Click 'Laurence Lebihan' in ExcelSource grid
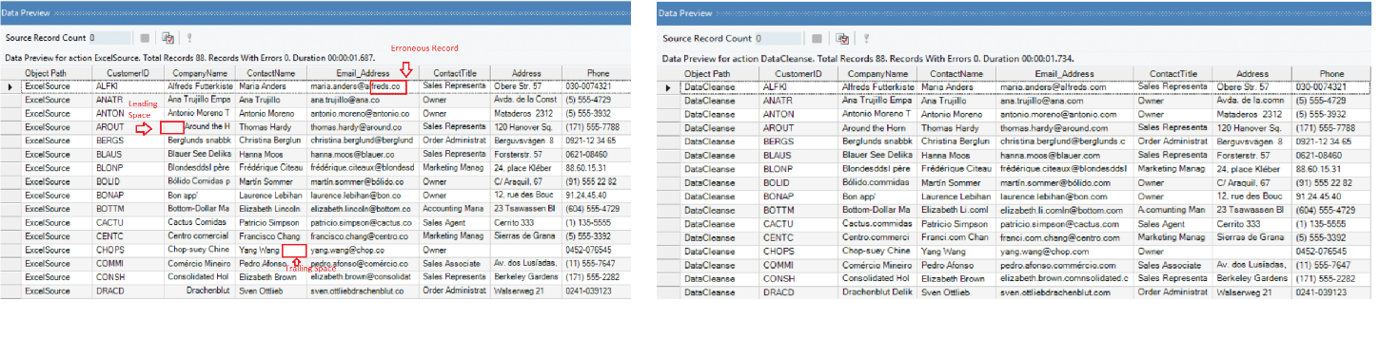This screenshot has width=1399, height=357. (269, 195)
